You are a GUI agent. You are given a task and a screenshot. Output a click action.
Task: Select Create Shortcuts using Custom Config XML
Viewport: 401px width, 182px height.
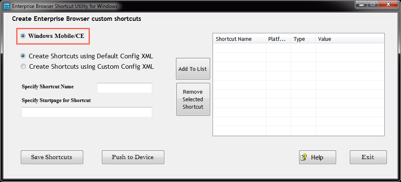pos(23,66)
